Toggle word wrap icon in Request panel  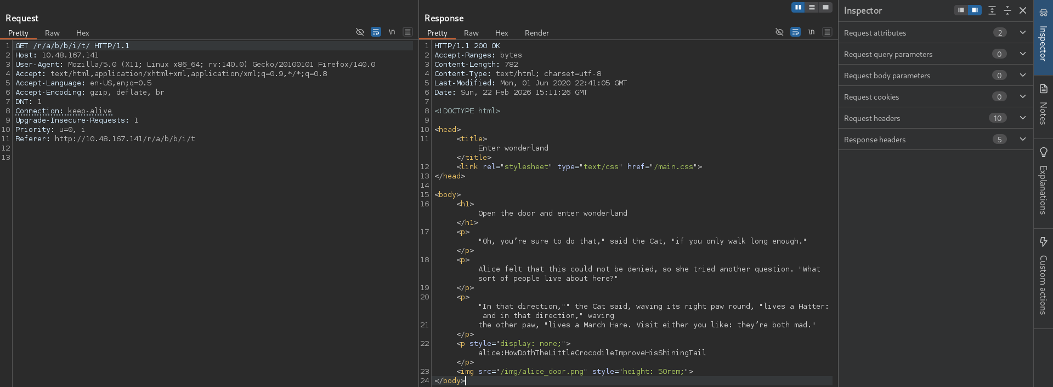[376, 32]
